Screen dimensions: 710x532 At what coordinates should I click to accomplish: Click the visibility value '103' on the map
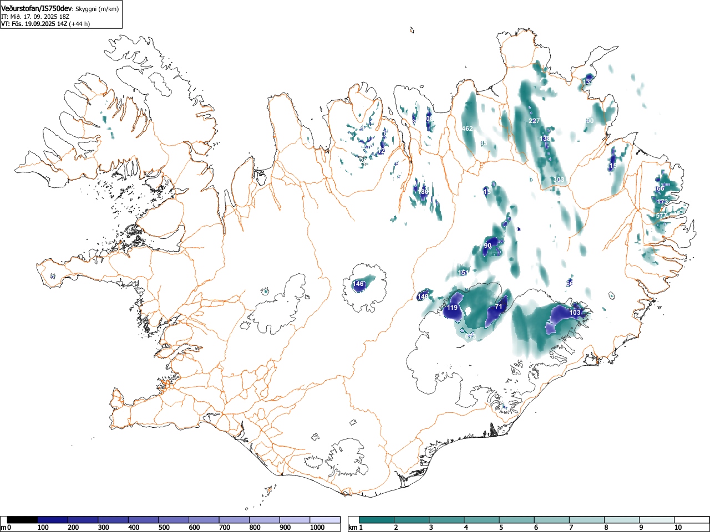coord(575,313)
